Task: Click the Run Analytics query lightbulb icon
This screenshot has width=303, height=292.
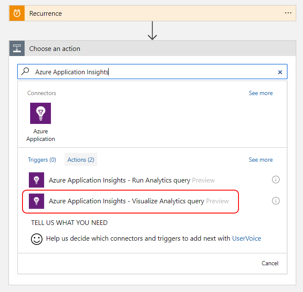Action: tap(36, 180)
